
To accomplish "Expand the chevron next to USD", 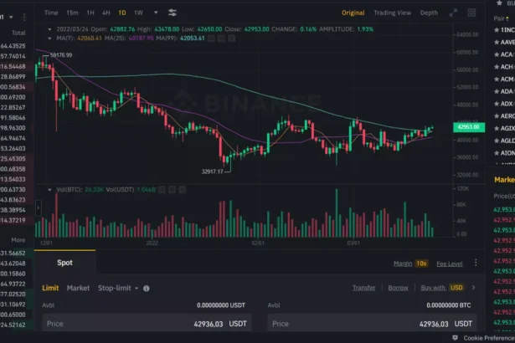I will coord(473,288).
